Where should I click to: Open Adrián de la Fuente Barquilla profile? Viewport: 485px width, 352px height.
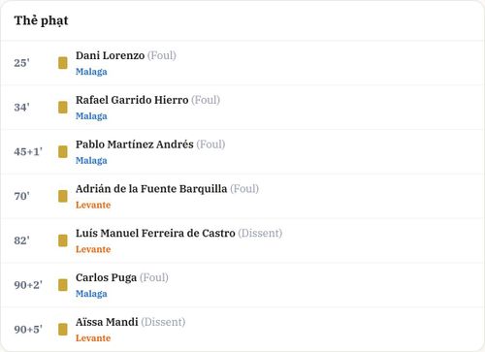point(151,189)
